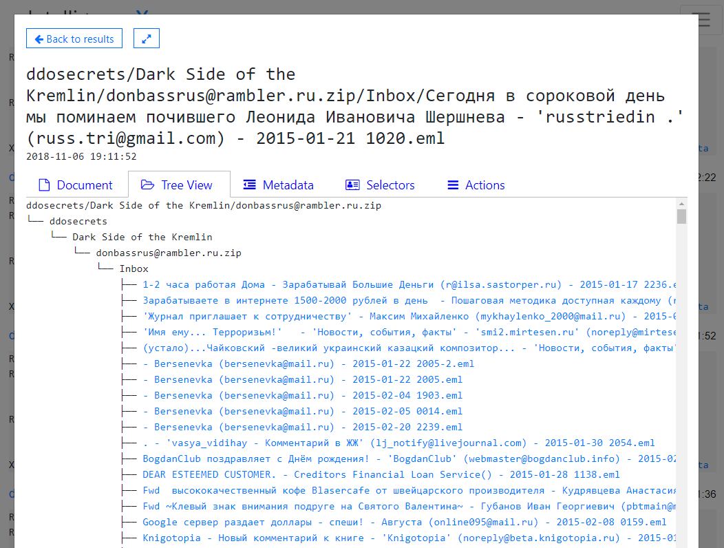Screen dimensions: 724x548
Task: Select the Inbox folder in tree
Action: (x=134, y=268)
